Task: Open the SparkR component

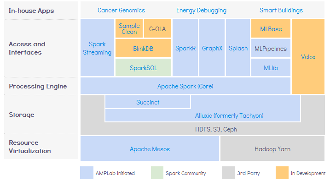Action: point(185,48)
